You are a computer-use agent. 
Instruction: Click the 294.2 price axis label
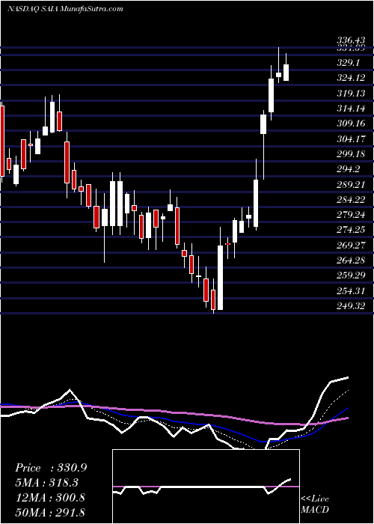(x=349, y=169)
